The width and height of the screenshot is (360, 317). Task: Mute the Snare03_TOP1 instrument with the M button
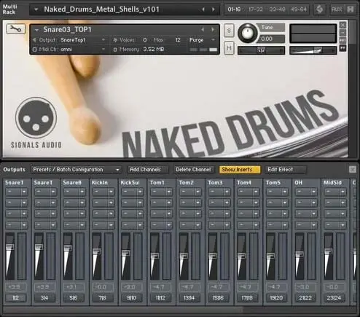coord(229,48)
